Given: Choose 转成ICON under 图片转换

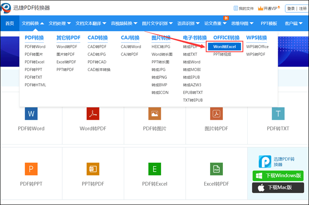Looking at the screenshot, I should coord(160,93).
